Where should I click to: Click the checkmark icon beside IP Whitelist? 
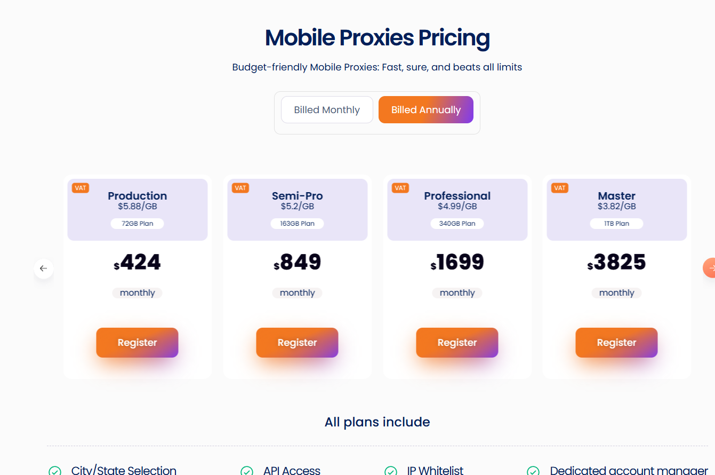(x=391, y=471)
